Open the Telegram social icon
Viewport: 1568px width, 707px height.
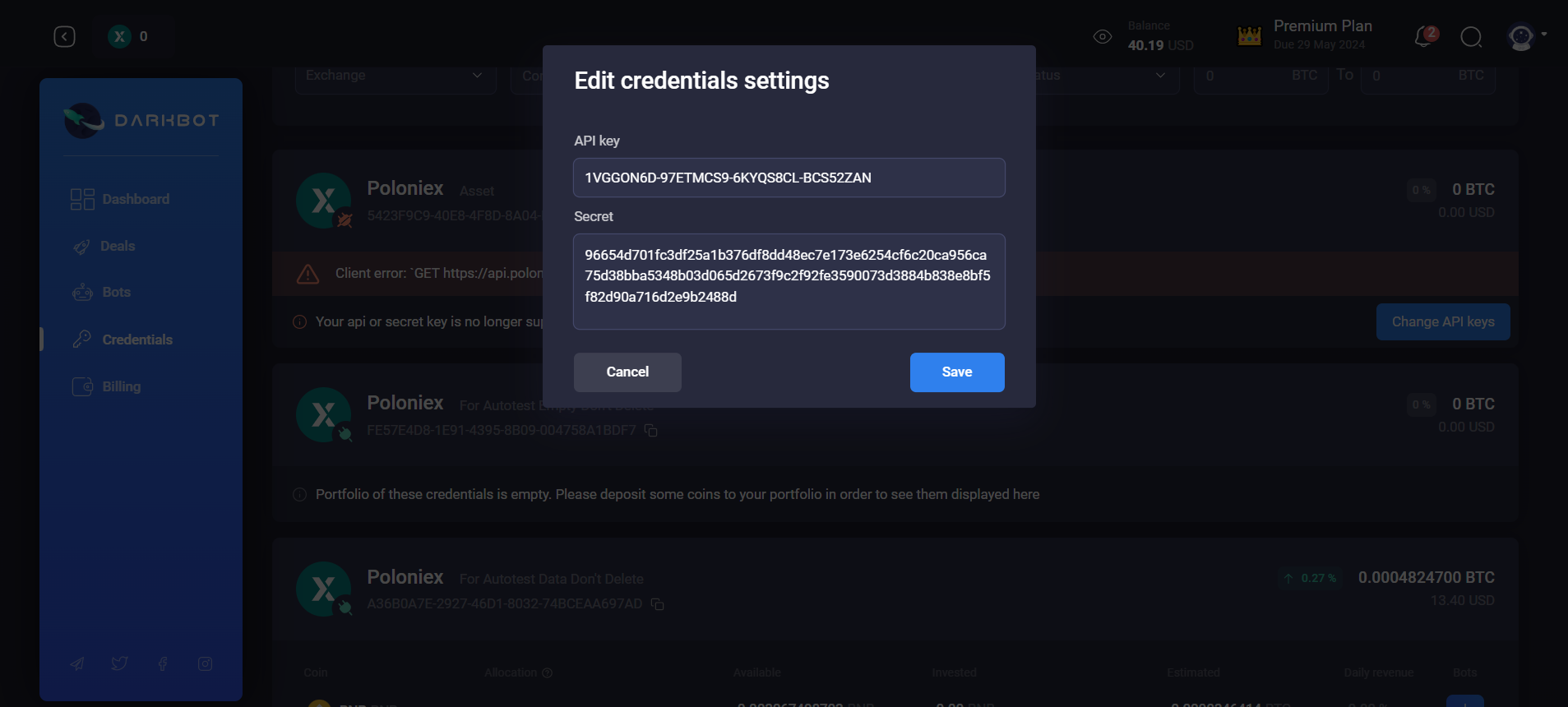76,663
